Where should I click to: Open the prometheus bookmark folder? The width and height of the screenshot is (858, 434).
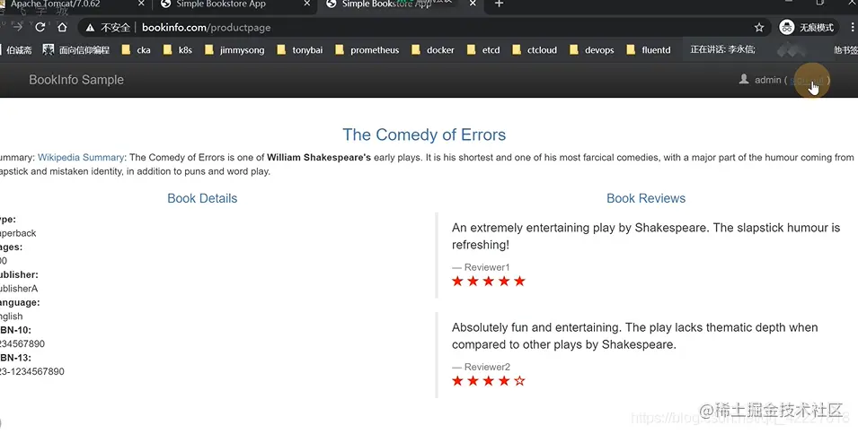pos(367,50)
